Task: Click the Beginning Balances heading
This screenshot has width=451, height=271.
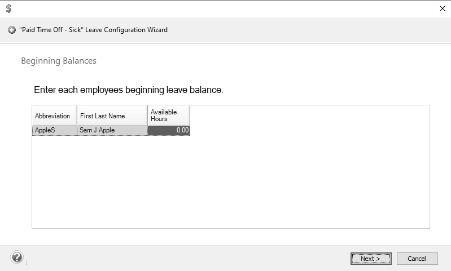Action: pyautogui.click(x=59, y=61)
